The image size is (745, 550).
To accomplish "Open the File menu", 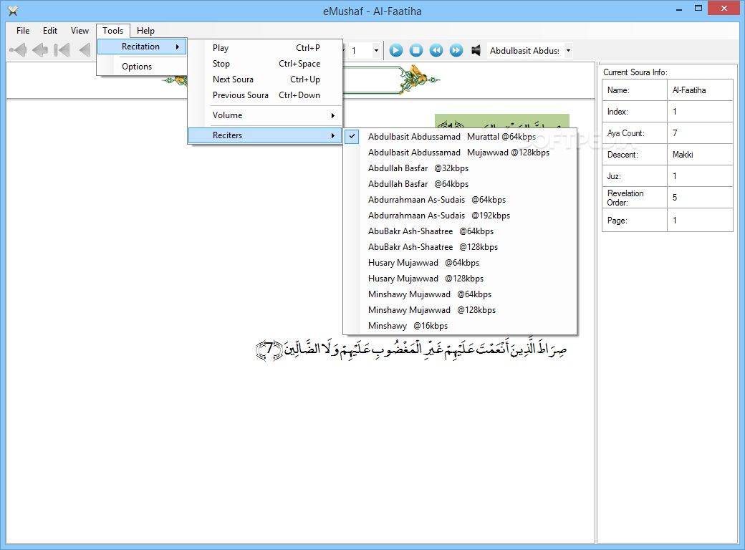I will [23, 30].
